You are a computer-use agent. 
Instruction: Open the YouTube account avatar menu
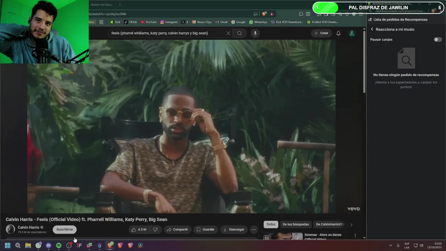pos(352,33)
